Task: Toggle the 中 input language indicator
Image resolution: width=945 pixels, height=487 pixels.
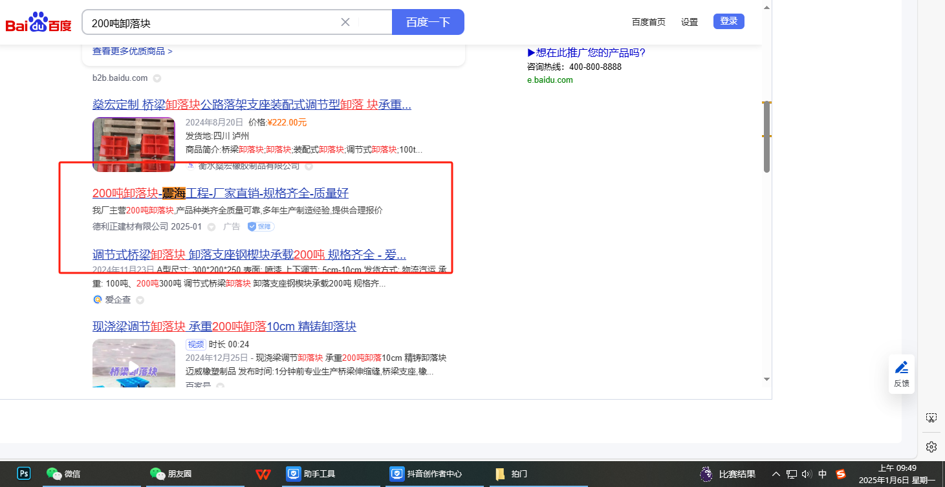Action: tap(822, 474)
